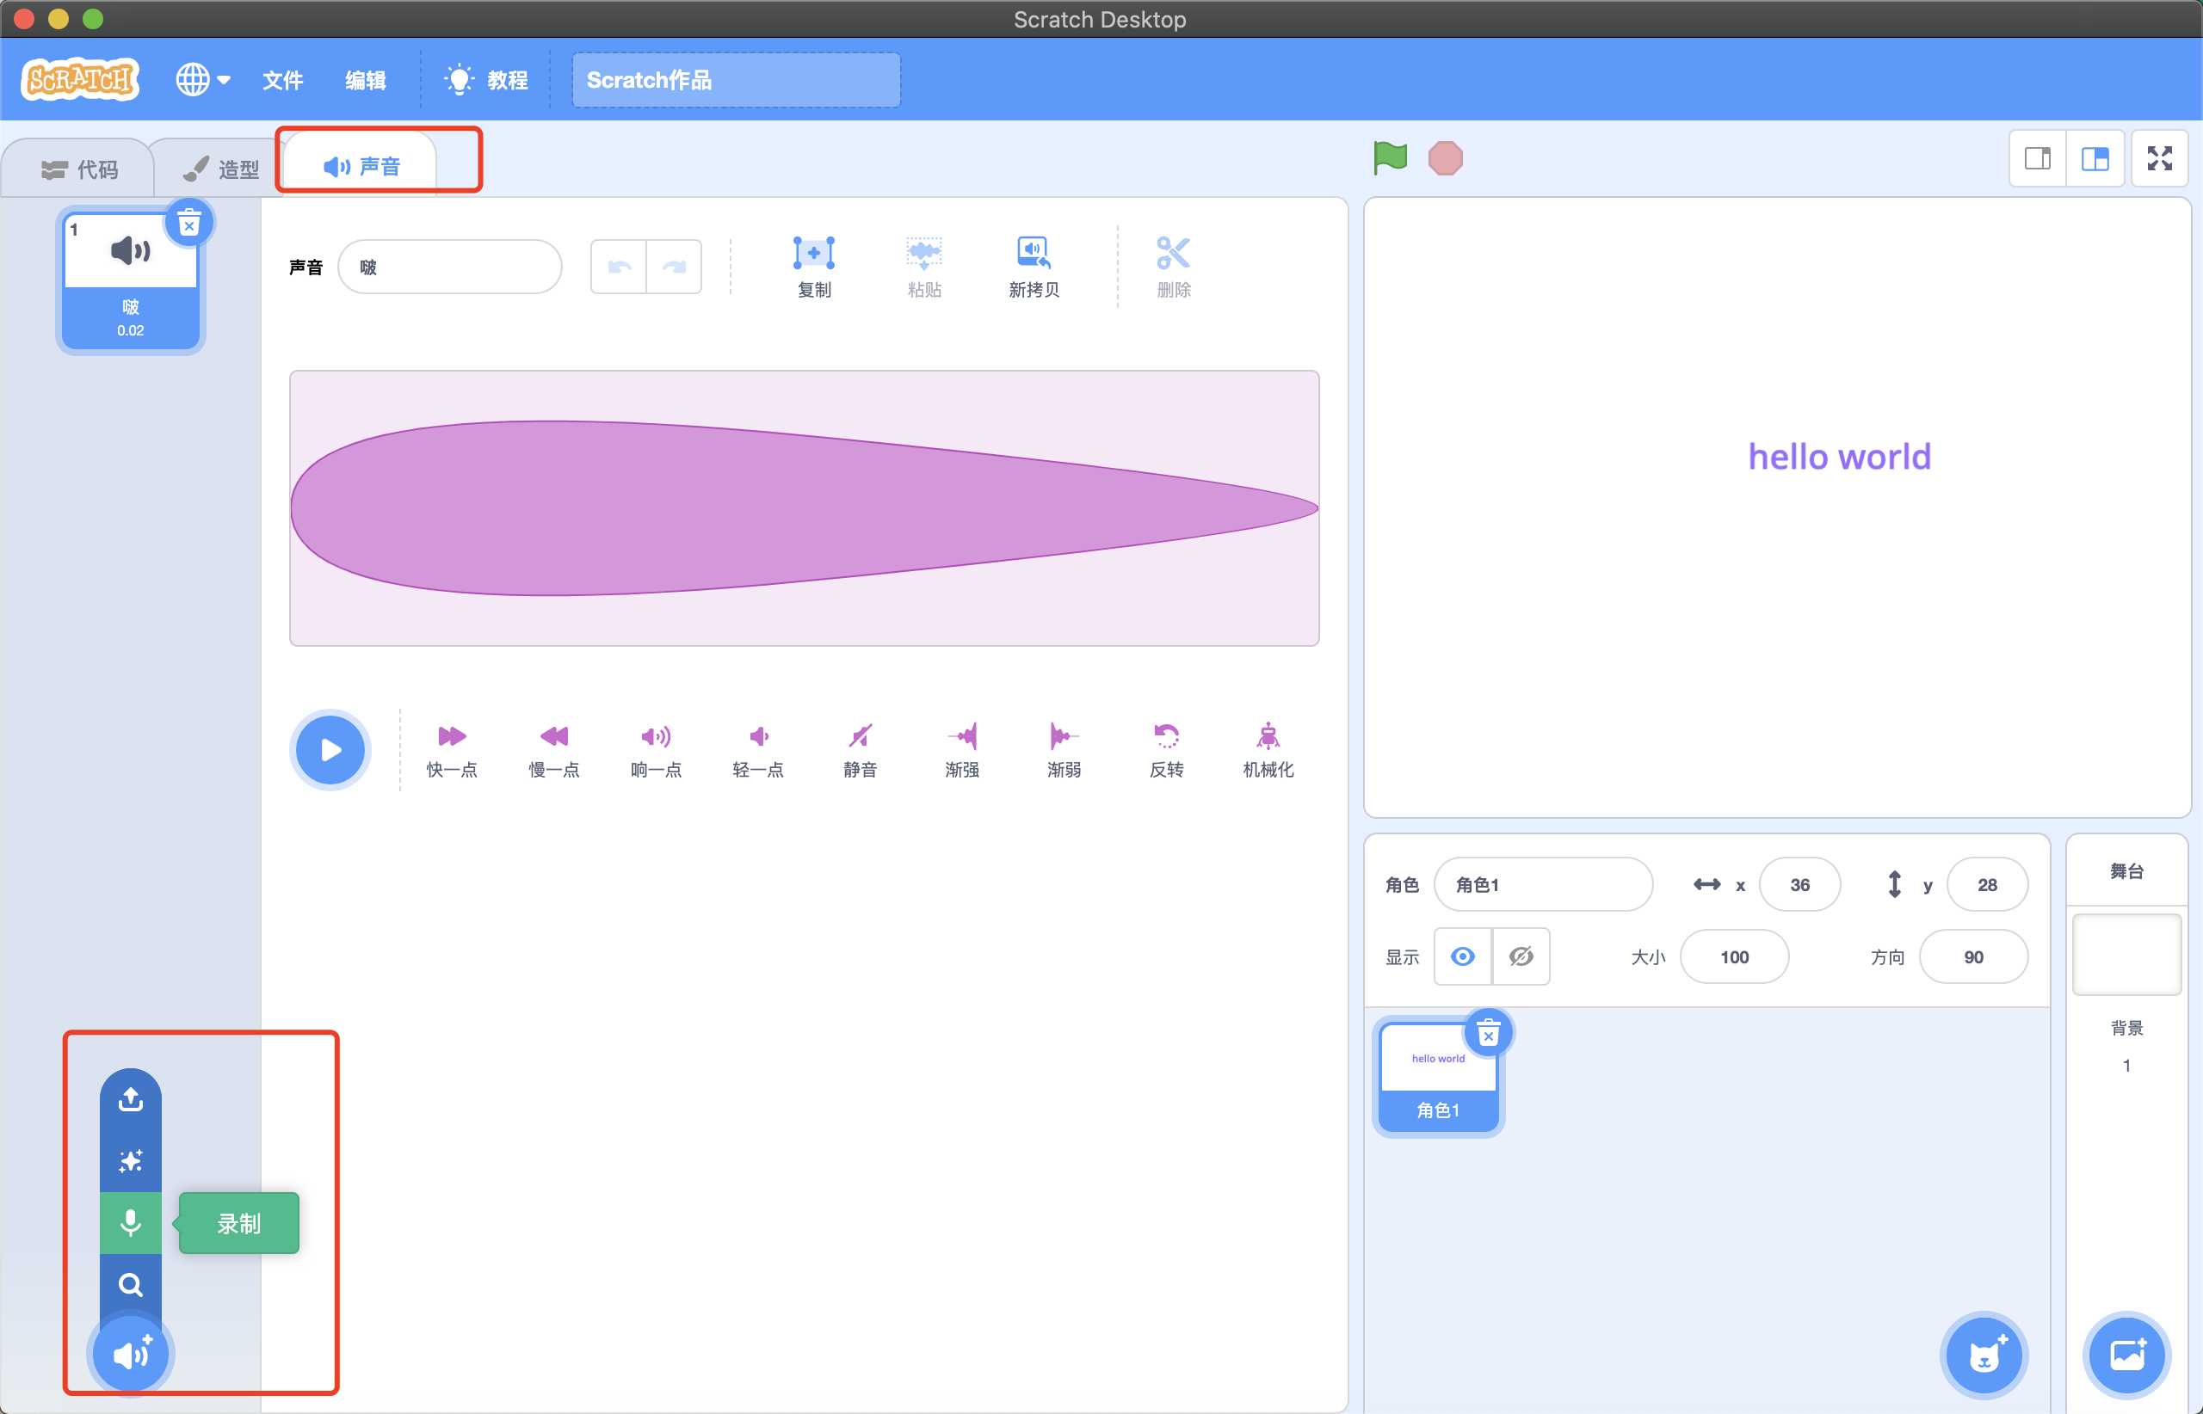Click the 复制 copy tool
Screen dimensions: 2203x1414
[x=814, y=267]
